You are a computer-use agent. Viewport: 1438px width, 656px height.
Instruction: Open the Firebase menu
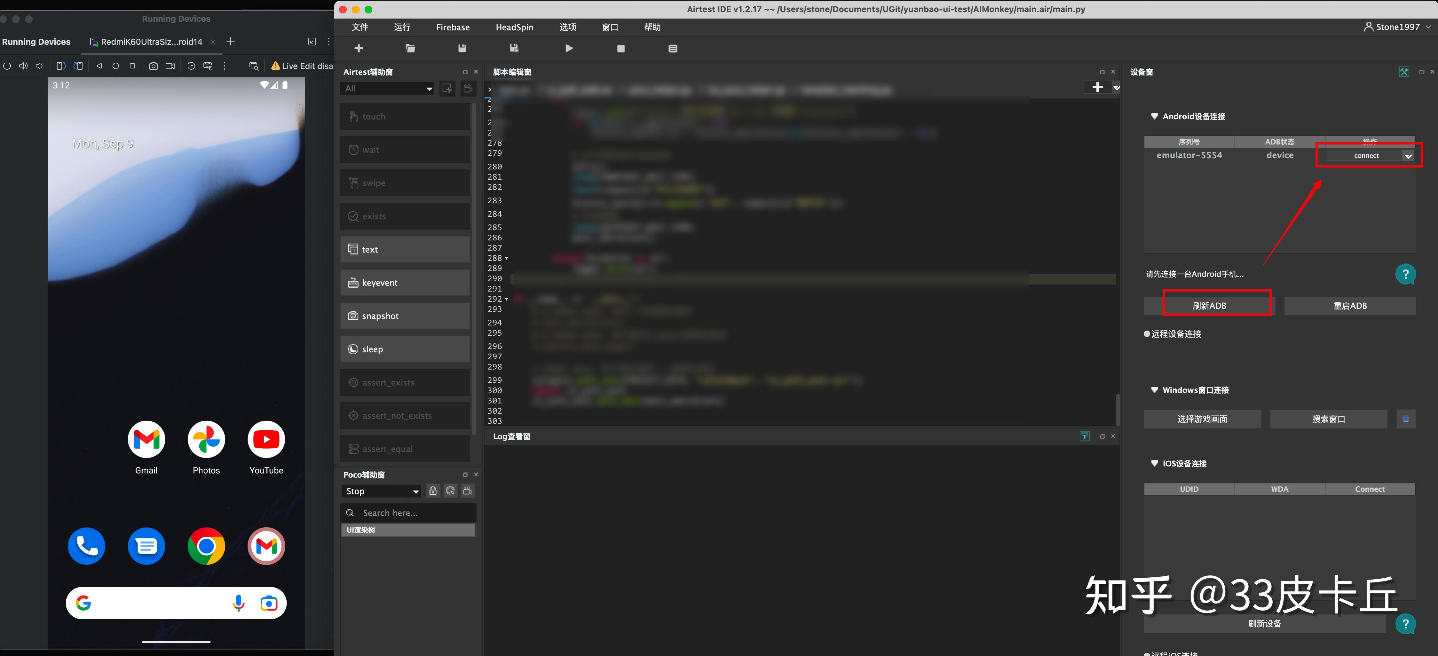(453, 27)
